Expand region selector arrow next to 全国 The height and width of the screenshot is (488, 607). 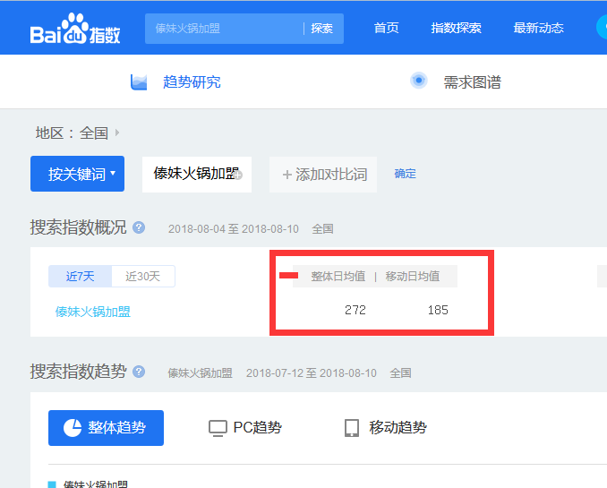pyautogui.click(x=117, y=133)
